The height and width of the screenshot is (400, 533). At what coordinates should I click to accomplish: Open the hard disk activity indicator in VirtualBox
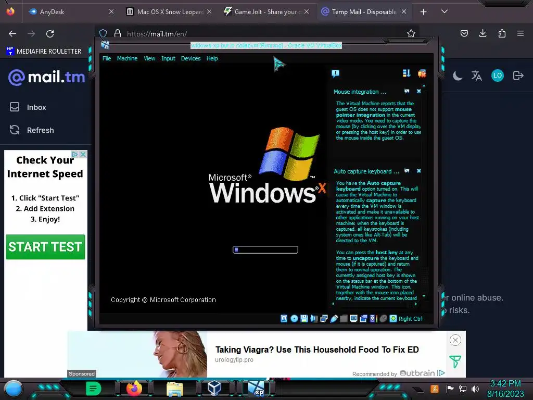[x=284, y=318]
